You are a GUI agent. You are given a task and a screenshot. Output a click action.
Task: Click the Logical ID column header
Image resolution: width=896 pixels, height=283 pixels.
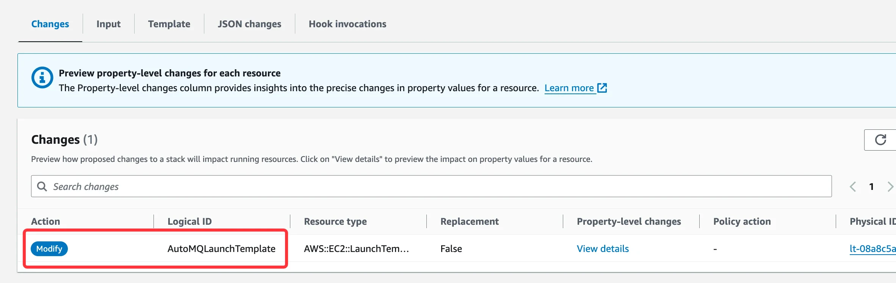190,221
